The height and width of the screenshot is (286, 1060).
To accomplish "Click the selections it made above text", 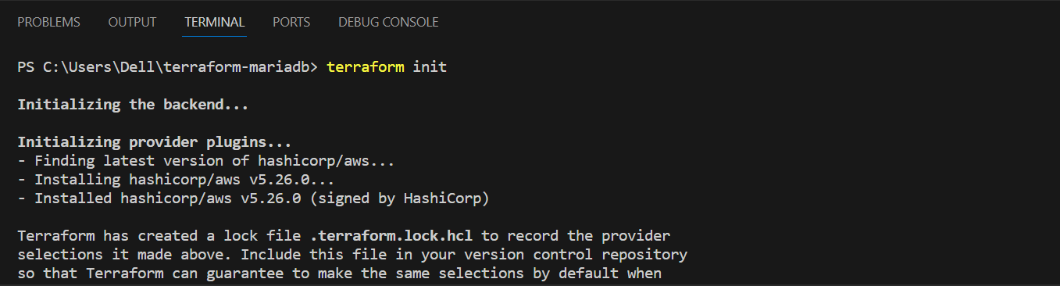I will [x=124, y=254].
